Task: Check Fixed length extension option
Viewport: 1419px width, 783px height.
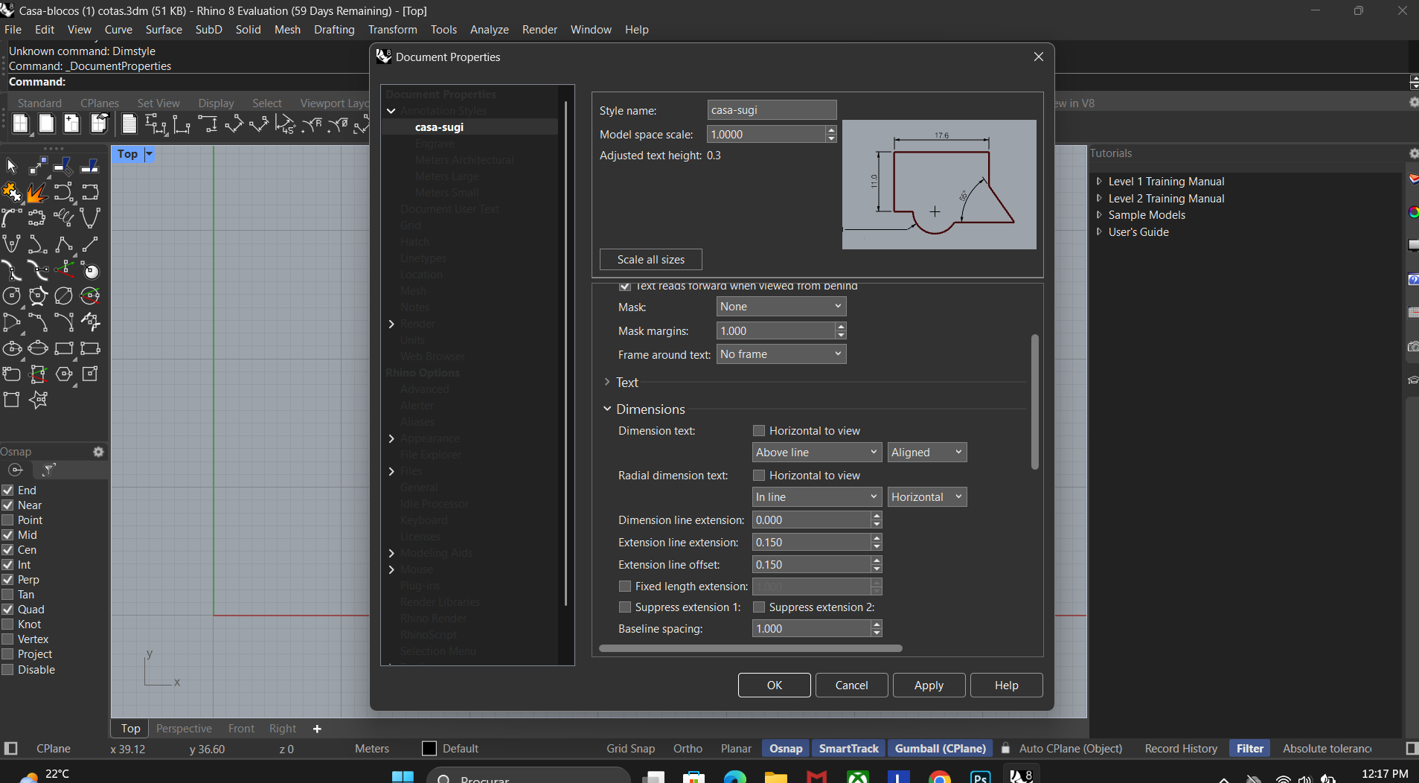Action: point(625,587)
